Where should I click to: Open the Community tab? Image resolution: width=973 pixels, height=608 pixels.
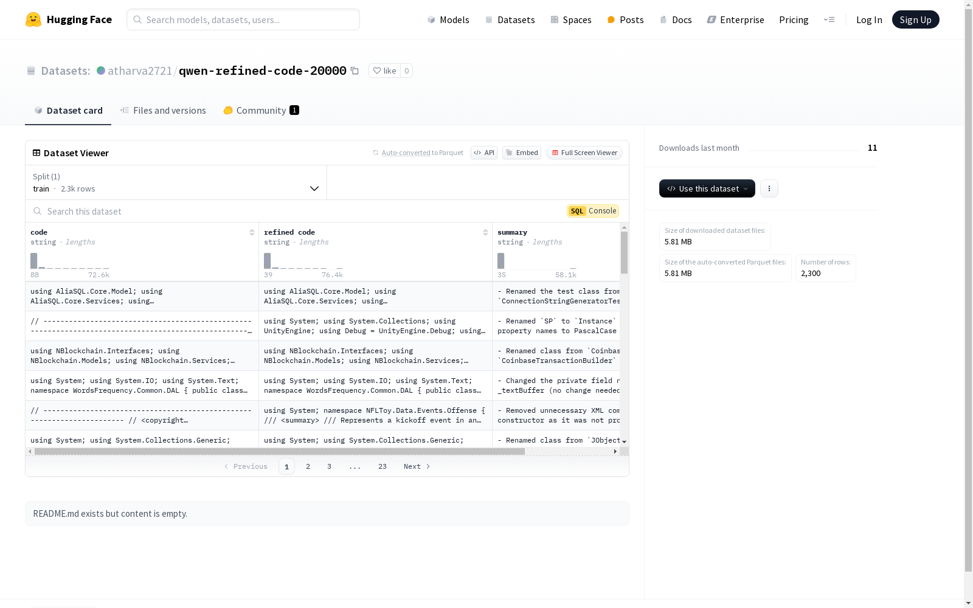261,110
